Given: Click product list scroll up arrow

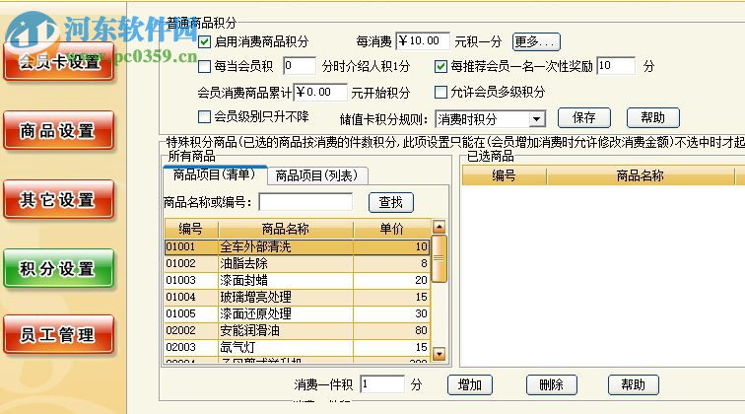Looking at the screenshot, I should pos(440,227).
